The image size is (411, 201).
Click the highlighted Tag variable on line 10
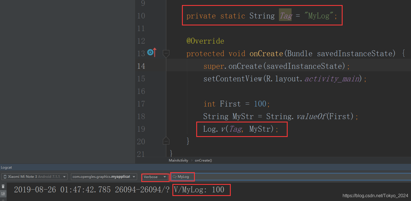point(285,16)
